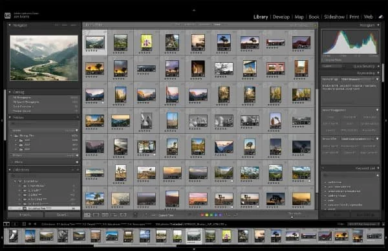The width and height of the screenshot is (388, 251).
Task: Select the Painter spray can tool
Action: (x=136, y=215)
